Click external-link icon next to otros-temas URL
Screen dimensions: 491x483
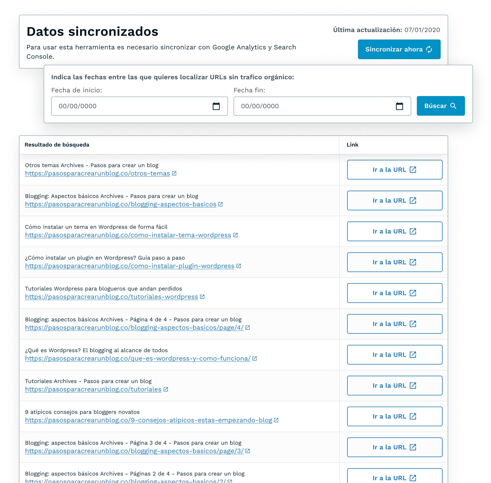pyautogui.click(x=174, y=173)
